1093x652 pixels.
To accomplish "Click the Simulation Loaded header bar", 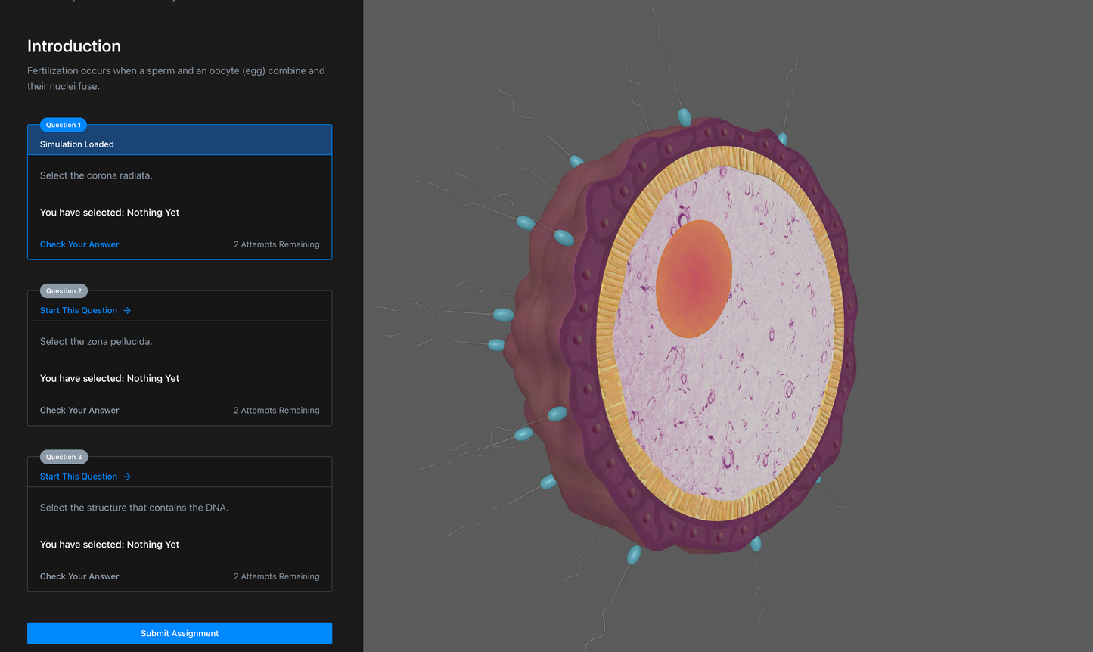I will pos(179,144).
